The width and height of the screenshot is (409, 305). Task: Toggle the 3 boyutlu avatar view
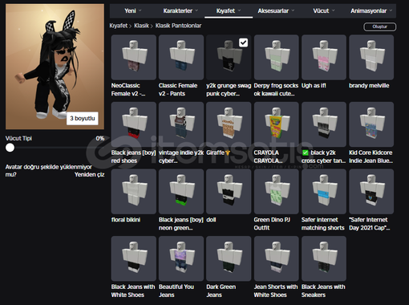[x=83, y=118]
